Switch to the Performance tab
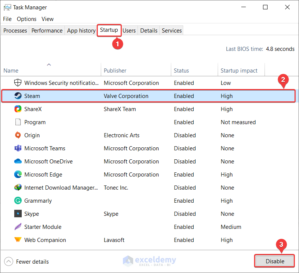The width and height of the screenshot is (299, 273). (47, 31)
